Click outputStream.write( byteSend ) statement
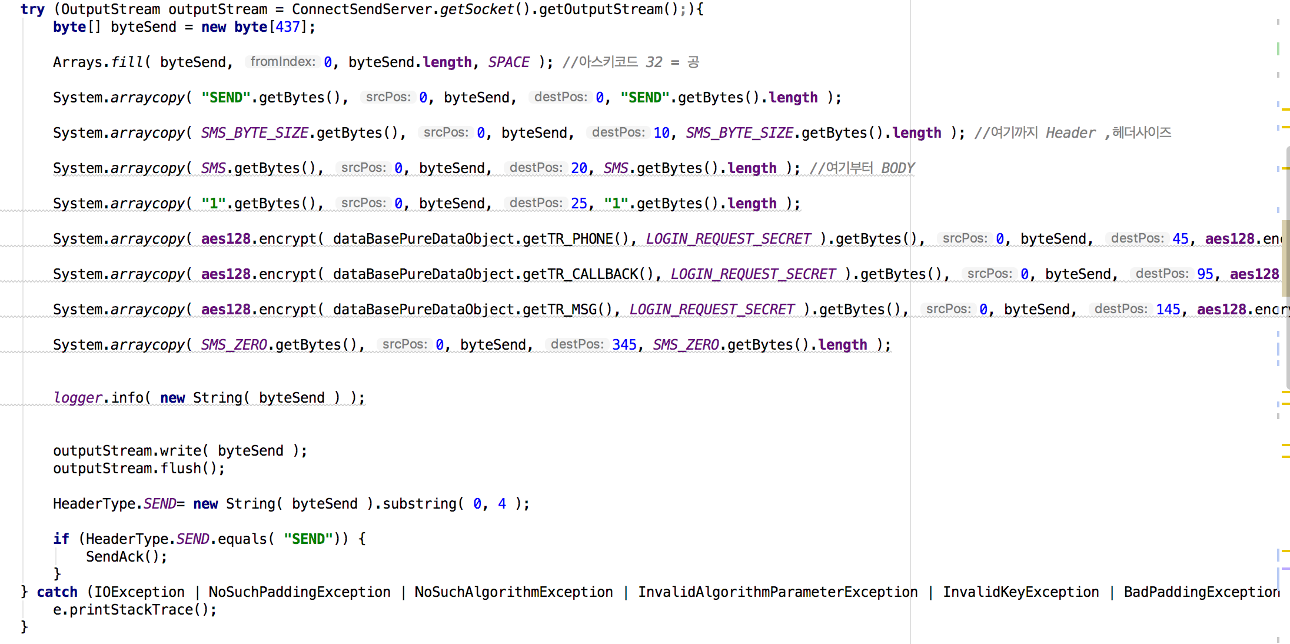This screenshot has width=1290, height=644. (x=179, y=451)
